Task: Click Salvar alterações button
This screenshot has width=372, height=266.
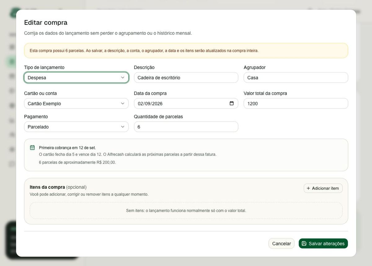Action: coord(323,244)
